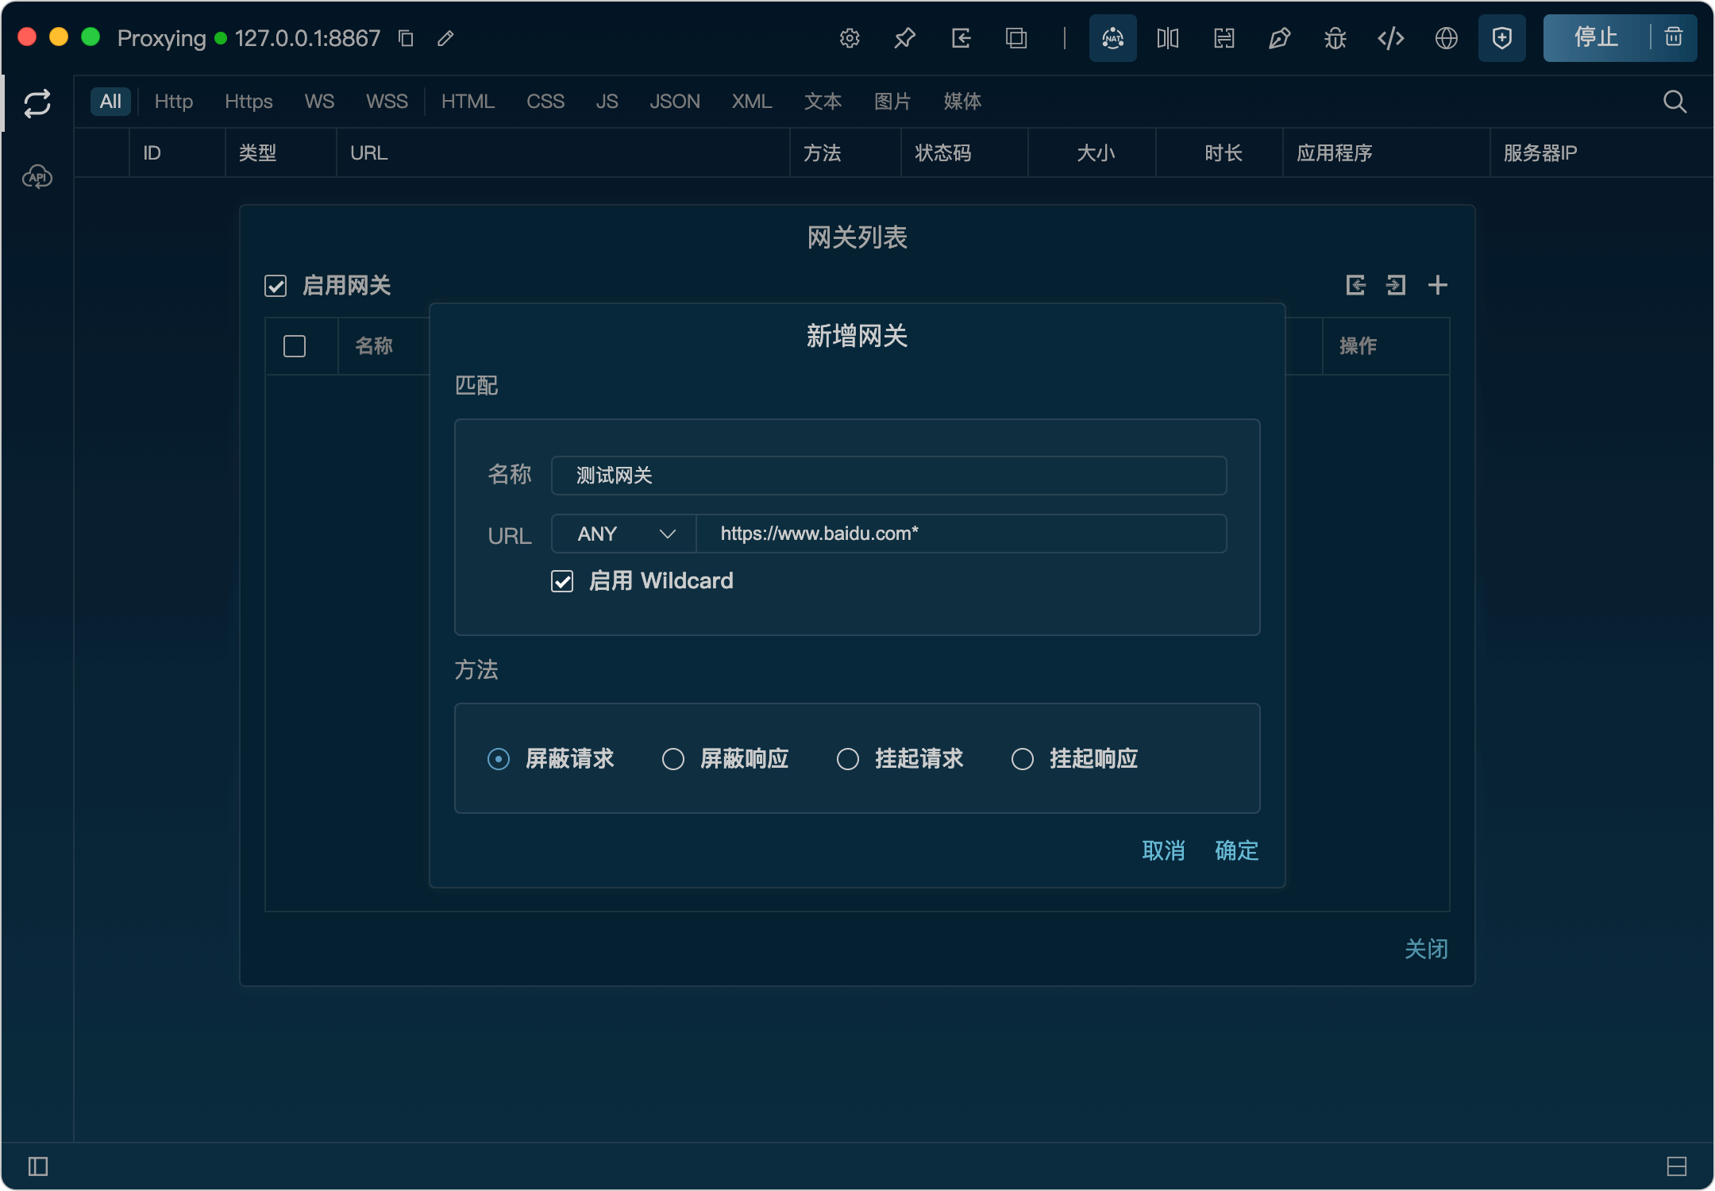Select the Https filter tab
Viewport: 1715px width, 1191px height.
(x=249, y=102)
